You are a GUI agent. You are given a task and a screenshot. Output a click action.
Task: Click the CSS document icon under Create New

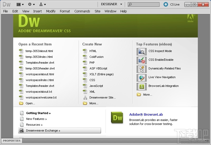(x=85, y=80)
